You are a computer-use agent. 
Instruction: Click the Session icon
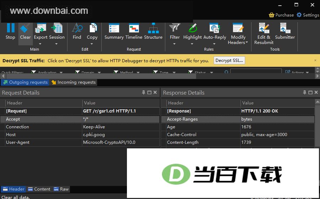point(57,28)
